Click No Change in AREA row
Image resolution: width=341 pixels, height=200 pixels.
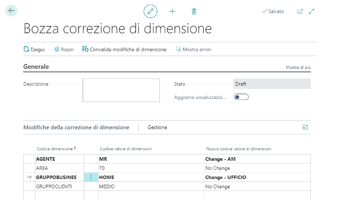pos(257,168)
